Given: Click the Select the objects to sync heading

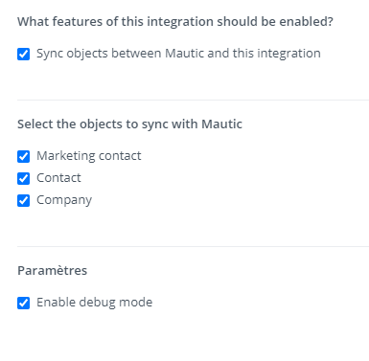Looking at the screenshot, I should (129, 124).
